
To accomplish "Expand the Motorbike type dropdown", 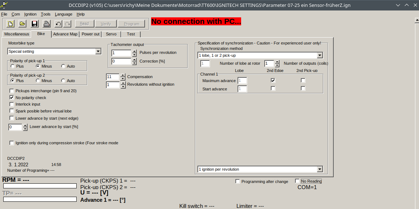I will (x=98, y=51).
